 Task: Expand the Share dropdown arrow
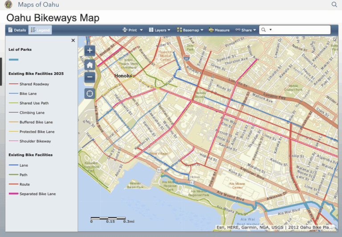255,30
